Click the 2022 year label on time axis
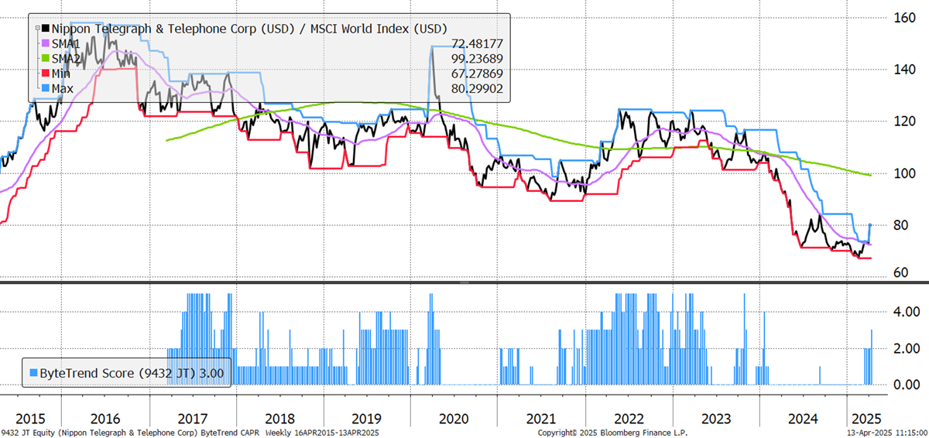 pos(627,418)
